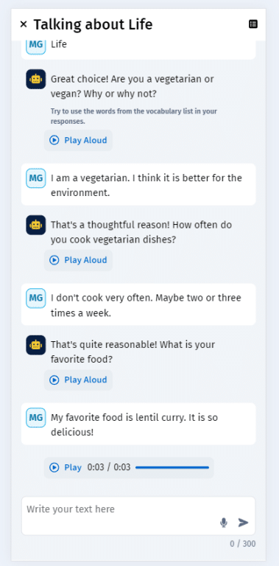Click the robot avatar beside favorite food question
The width and height of the screenshot is (279, 566).
point(35,345)
